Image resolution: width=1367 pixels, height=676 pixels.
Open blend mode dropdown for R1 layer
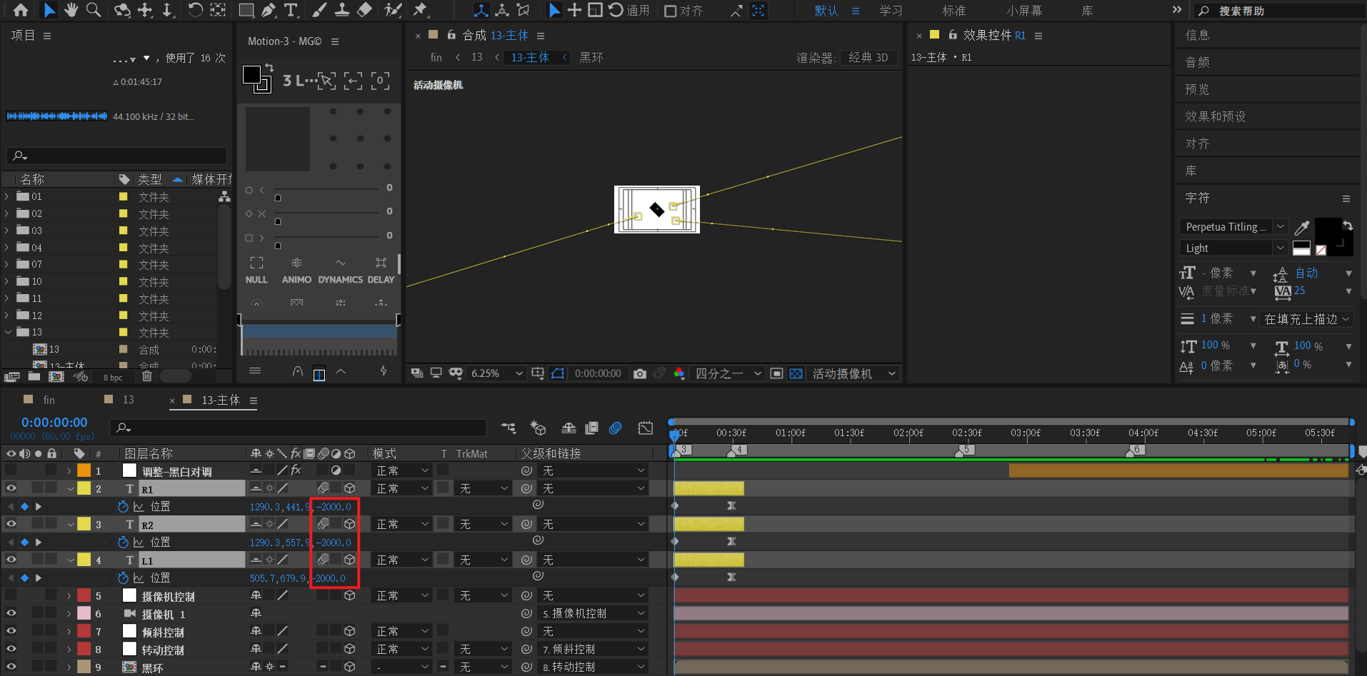(x=402, y=488)
